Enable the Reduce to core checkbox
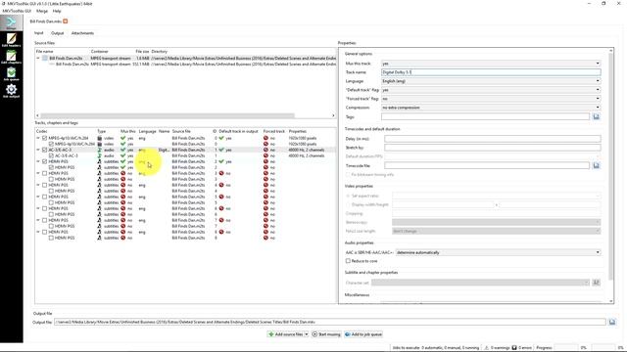The width and height of the screenshot is (627, 352). pyautogui.click(x=348, y=261)
